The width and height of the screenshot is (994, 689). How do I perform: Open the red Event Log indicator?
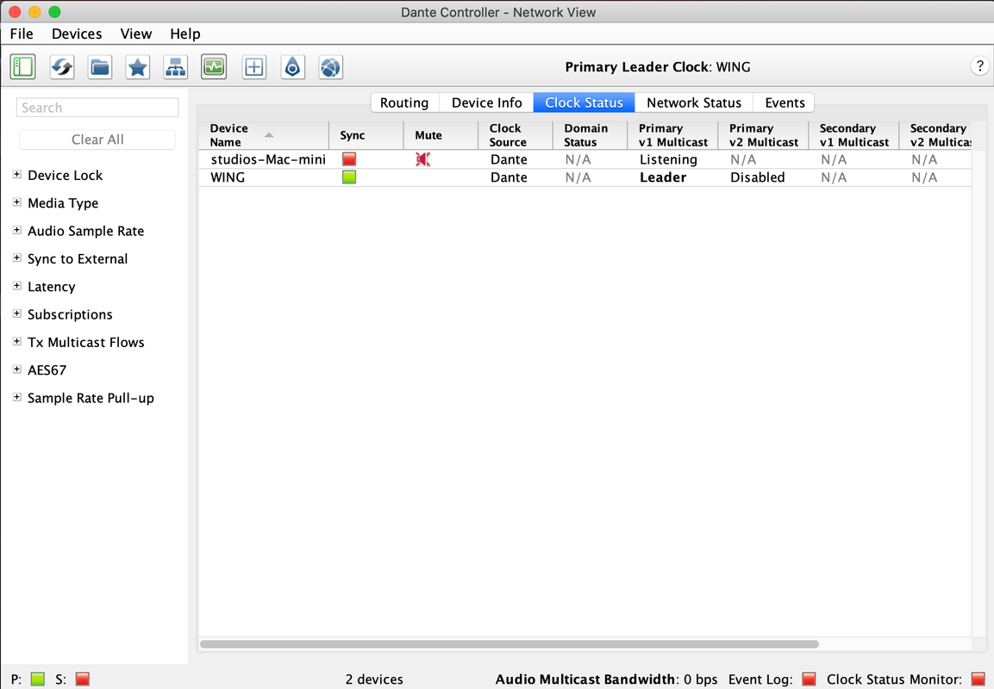tap(809, 679)
